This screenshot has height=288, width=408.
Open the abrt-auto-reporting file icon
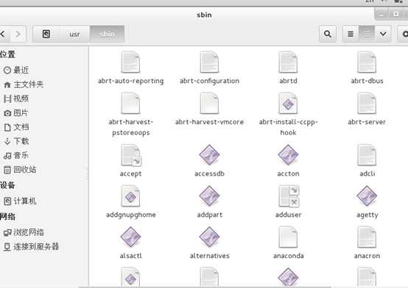pos(130,62)
